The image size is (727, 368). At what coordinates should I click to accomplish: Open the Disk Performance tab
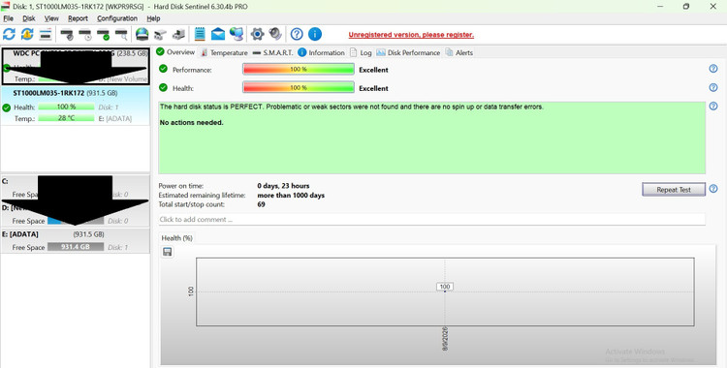tap(408, 52)
